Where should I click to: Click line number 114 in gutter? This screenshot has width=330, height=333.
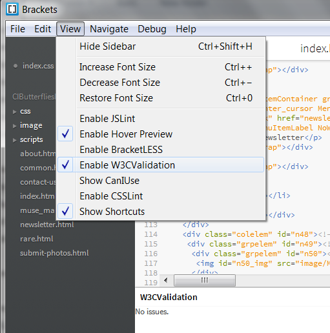[150, 234]
